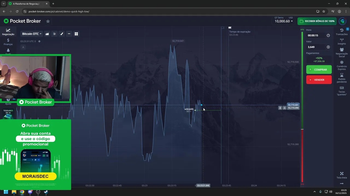The image size is (350, 196).
Task: Click the taskbar volume icon
Action: [x=331, y=192]
